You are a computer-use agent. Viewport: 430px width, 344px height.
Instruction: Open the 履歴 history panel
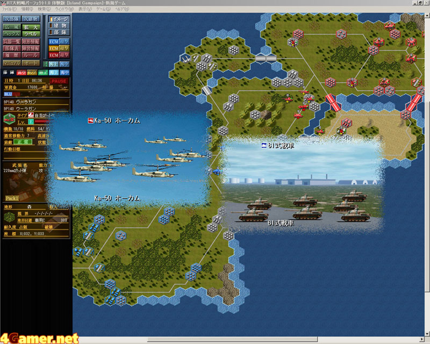[12, 55]
